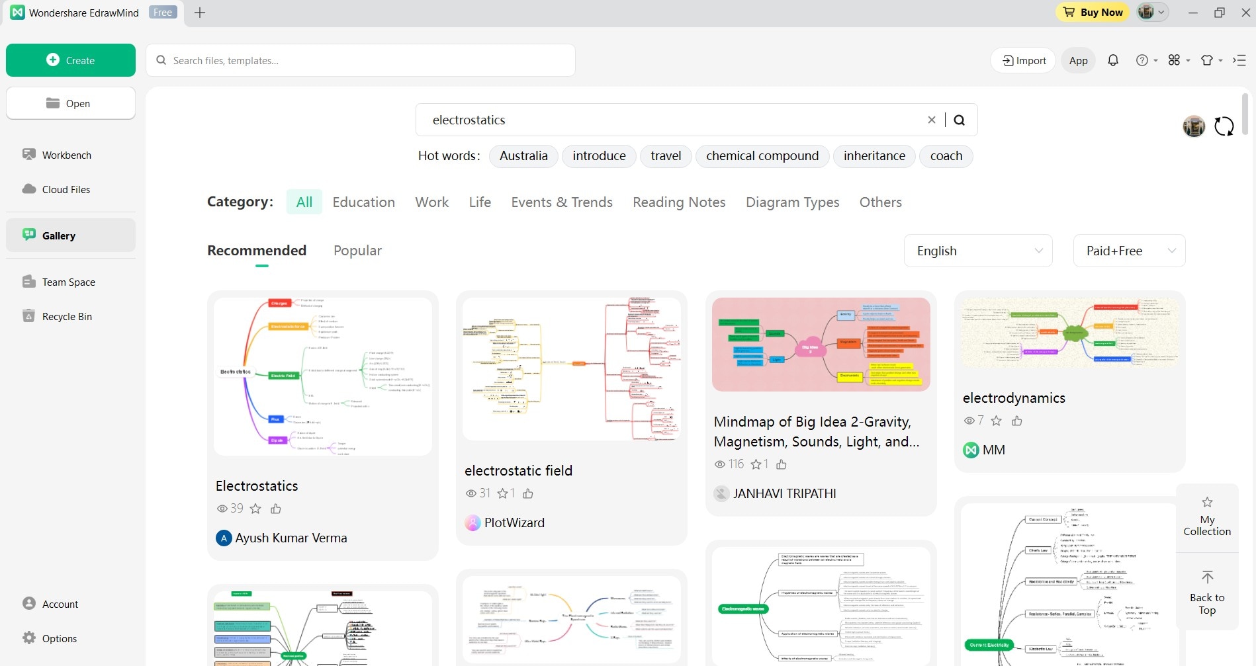
Task: Select the travel hot word
Action: 666,156
